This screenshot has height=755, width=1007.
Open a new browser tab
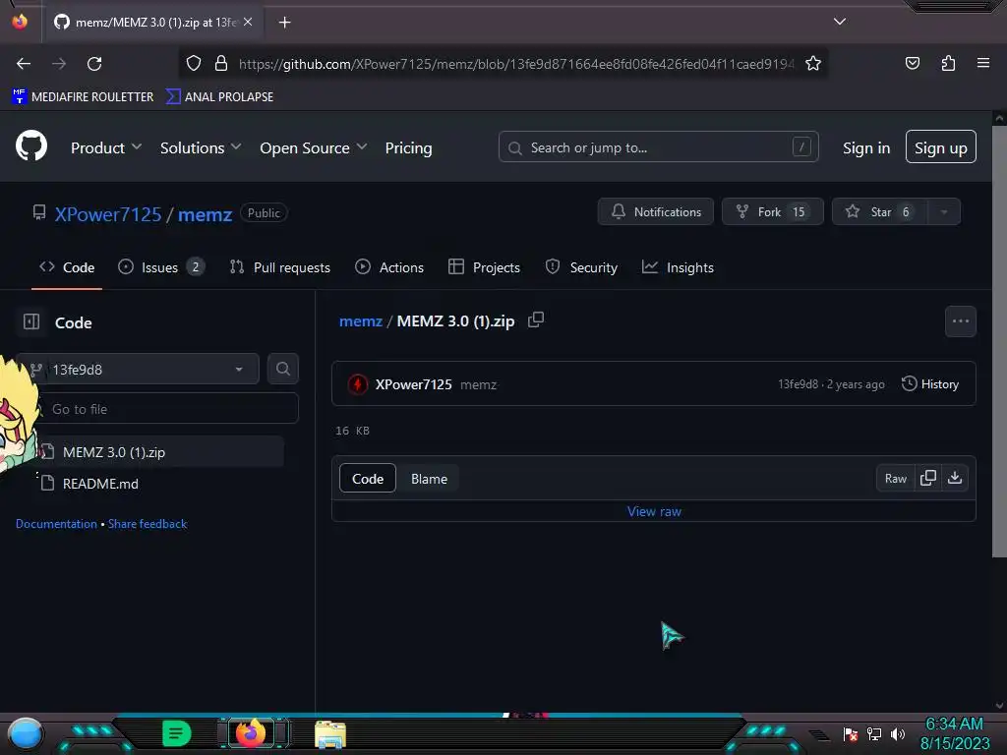[284, 23]
